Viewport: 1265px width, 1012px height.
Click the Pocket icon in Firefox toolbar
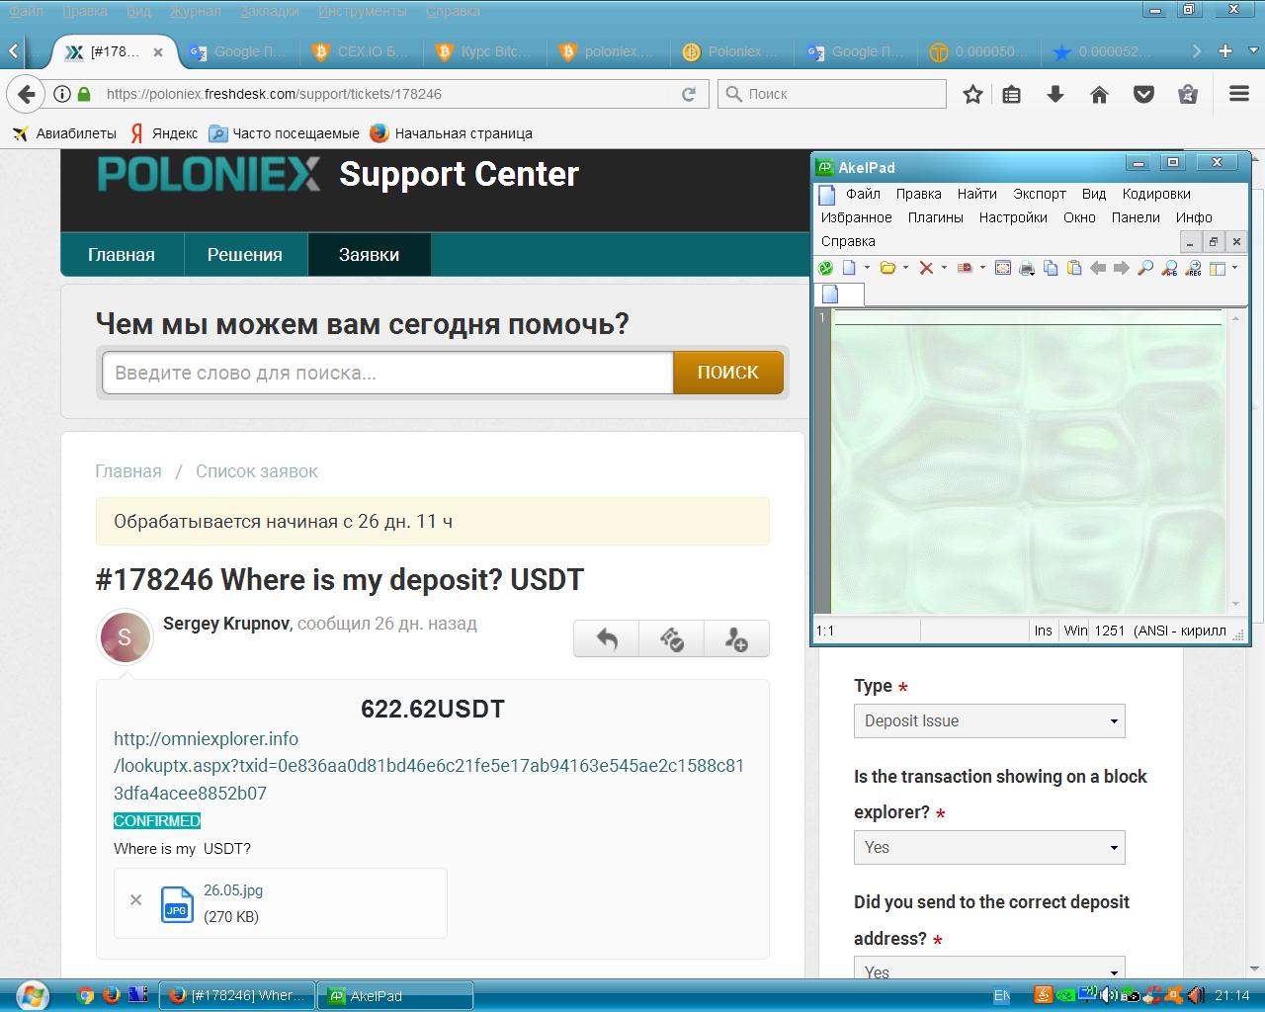(x=1143, y=94)
